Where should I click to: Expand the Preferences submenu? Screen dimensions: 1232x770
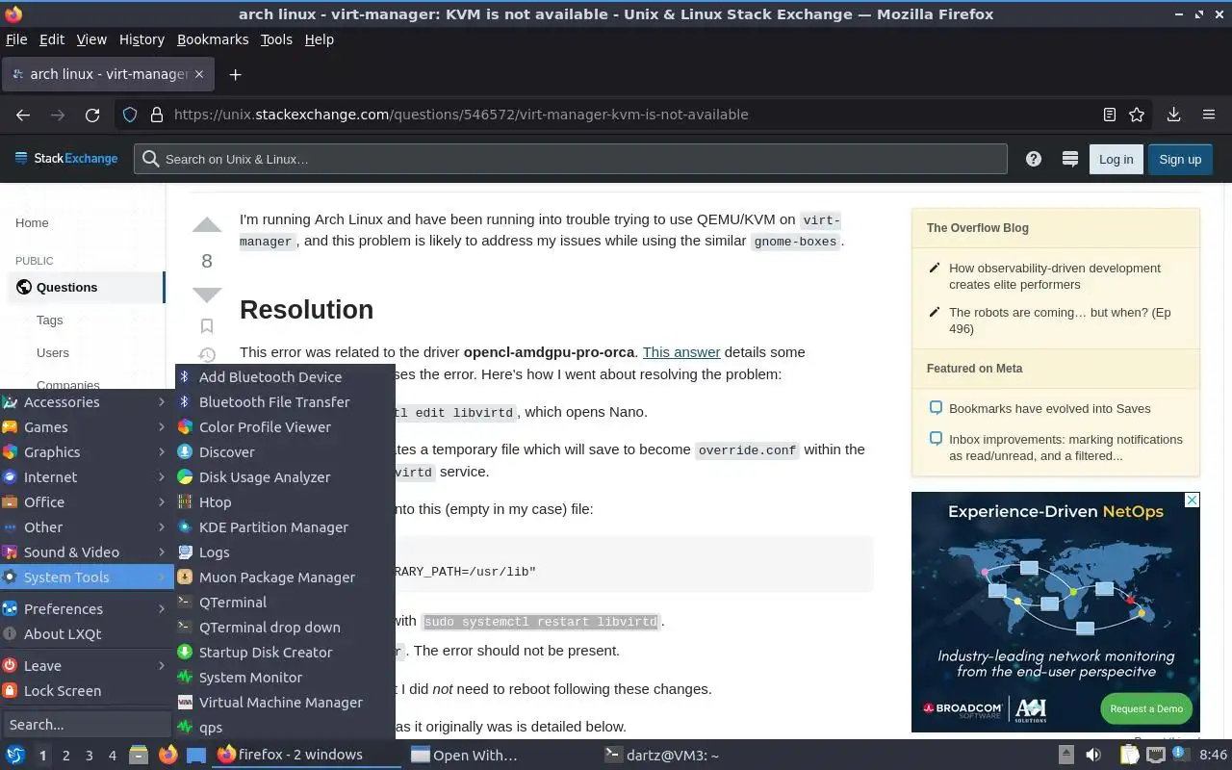click(x=87, y=609)
